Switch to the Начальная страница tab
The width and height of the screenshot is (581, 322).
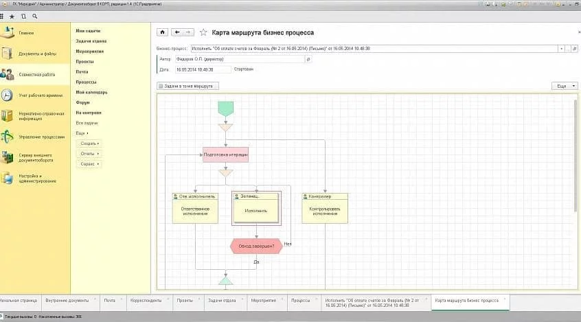tap(19, 301)
